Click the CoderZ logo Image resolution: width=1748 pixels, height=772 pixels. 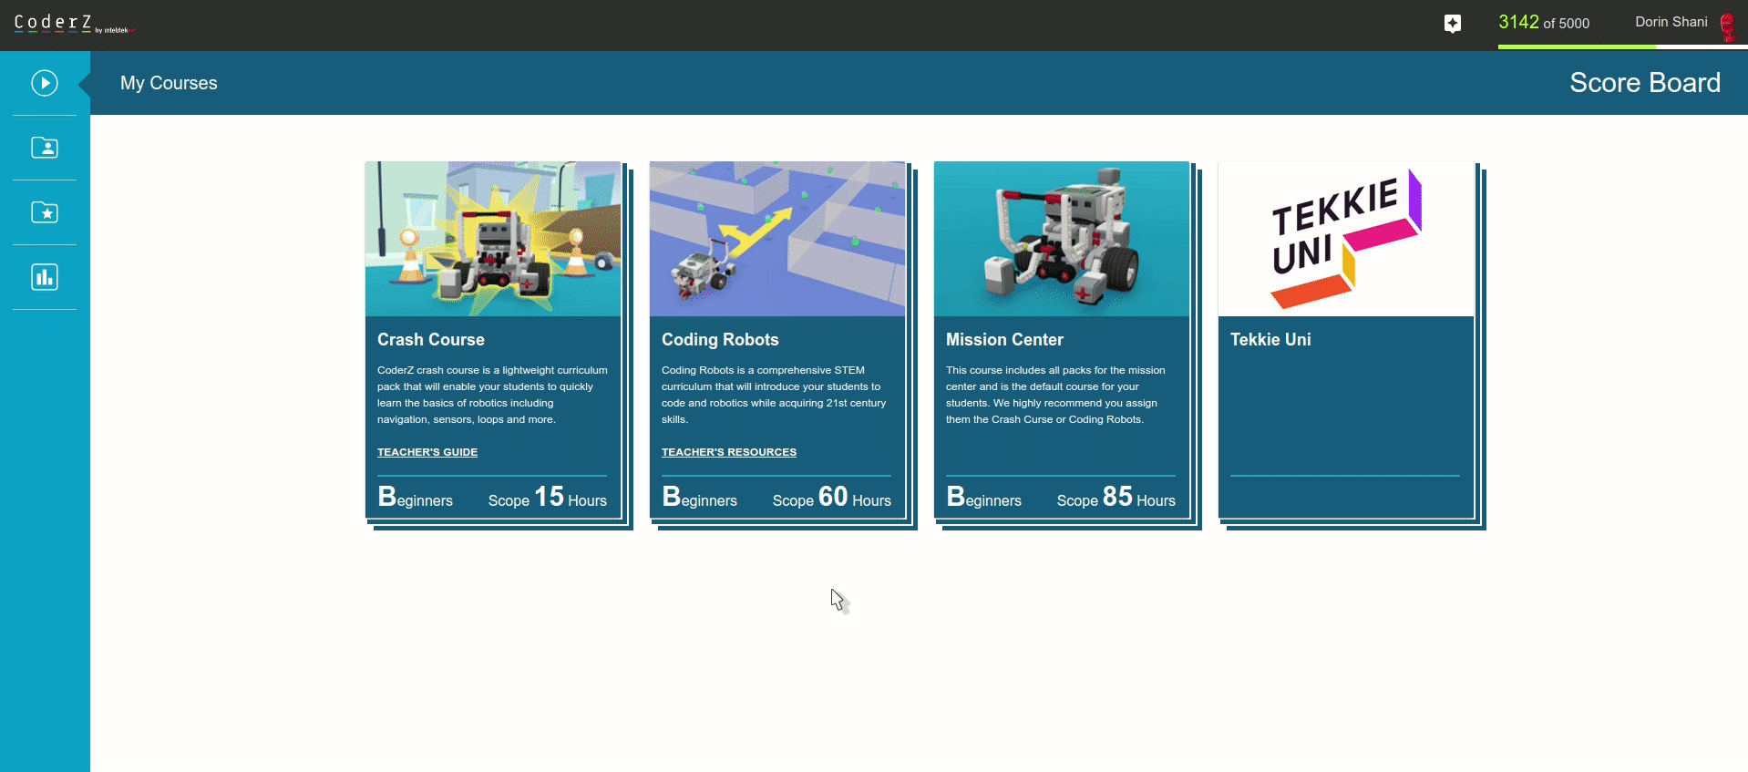coord(55,23)
